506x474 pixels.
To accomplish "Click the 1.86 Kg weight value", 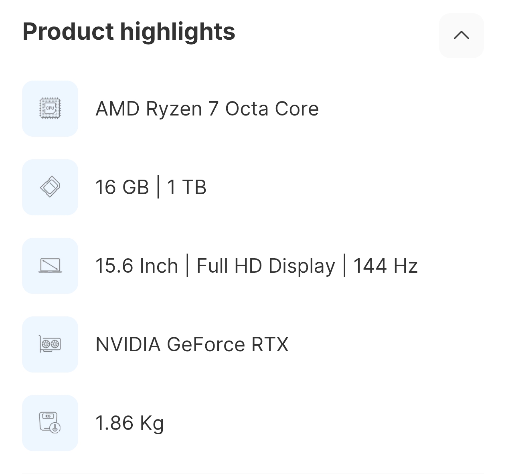I will (x=130, y=423).
